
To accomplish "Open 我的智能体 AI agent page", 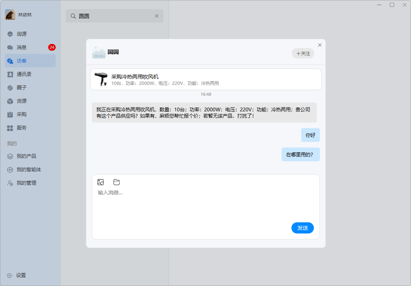I will 30,169.
